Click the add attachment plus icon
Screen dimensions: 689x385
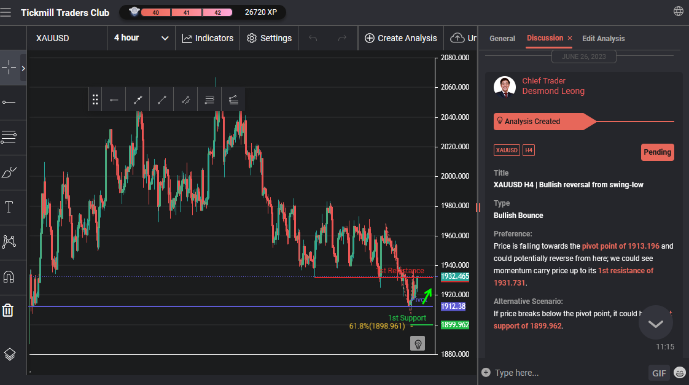[x=486, y=373]
